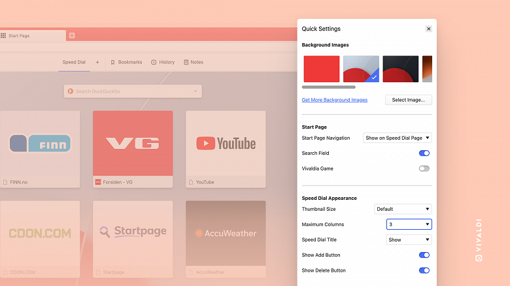Turn off Show Add Button toggle
Image resolution: width=510 pixels, height=286 pixels.
pos(424,255)
